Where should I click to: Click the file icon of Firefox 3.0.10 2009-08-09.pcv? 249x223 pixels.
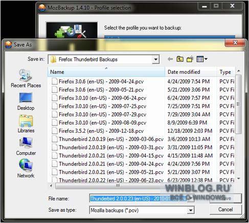tap(55, 123)
